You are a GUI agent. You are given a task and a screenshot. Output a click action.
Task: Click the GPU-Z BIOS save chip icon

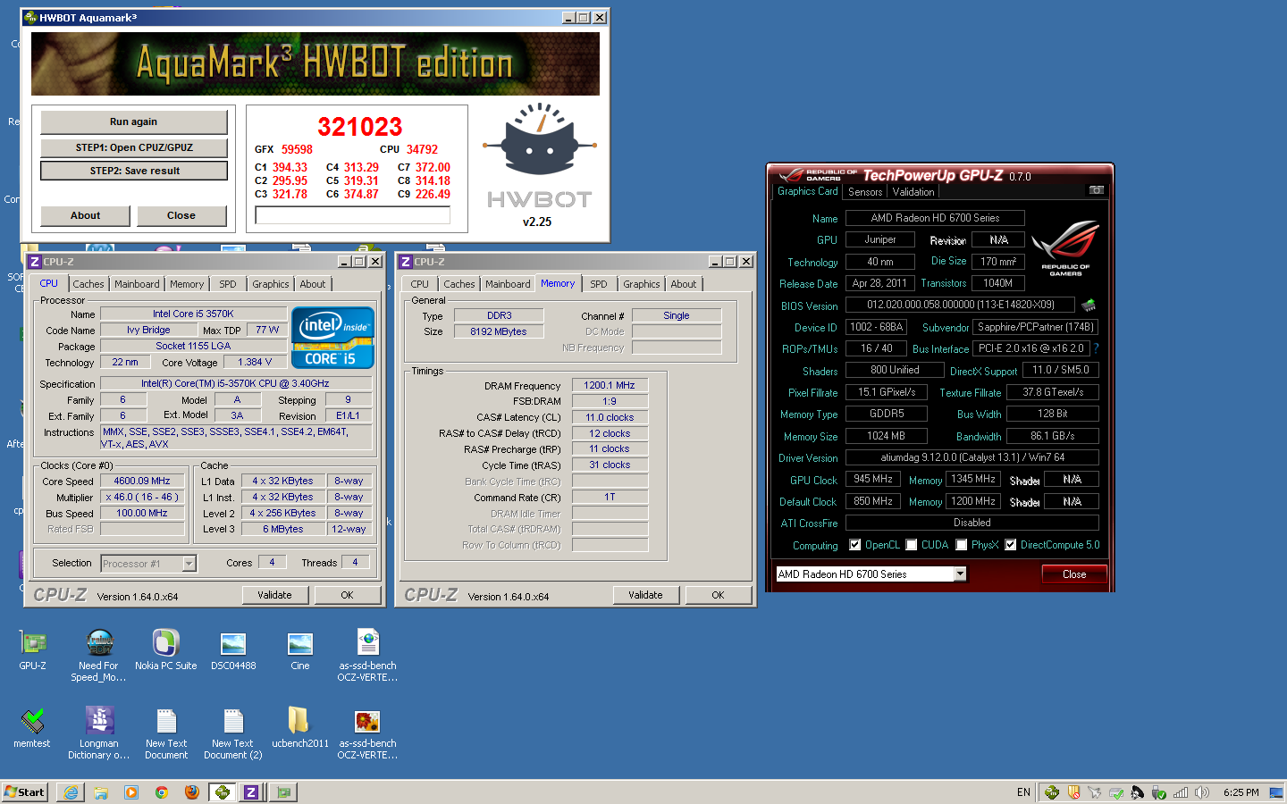pyautogui.click(x=1089, y=305)
